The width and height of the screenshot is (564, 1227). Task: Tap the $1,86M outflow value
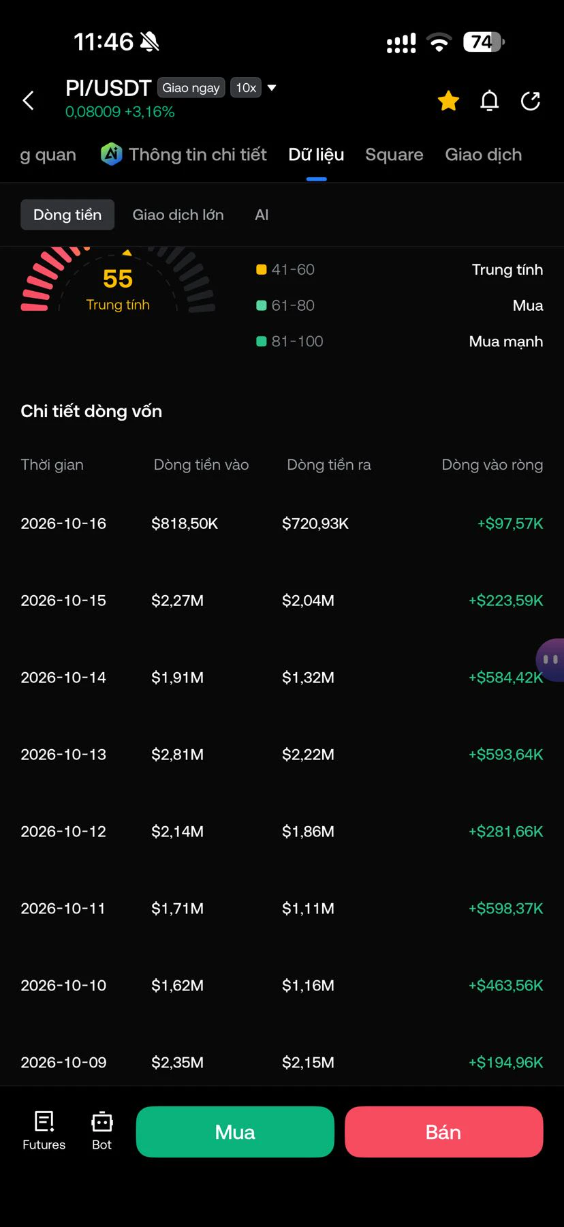(309, 832)
